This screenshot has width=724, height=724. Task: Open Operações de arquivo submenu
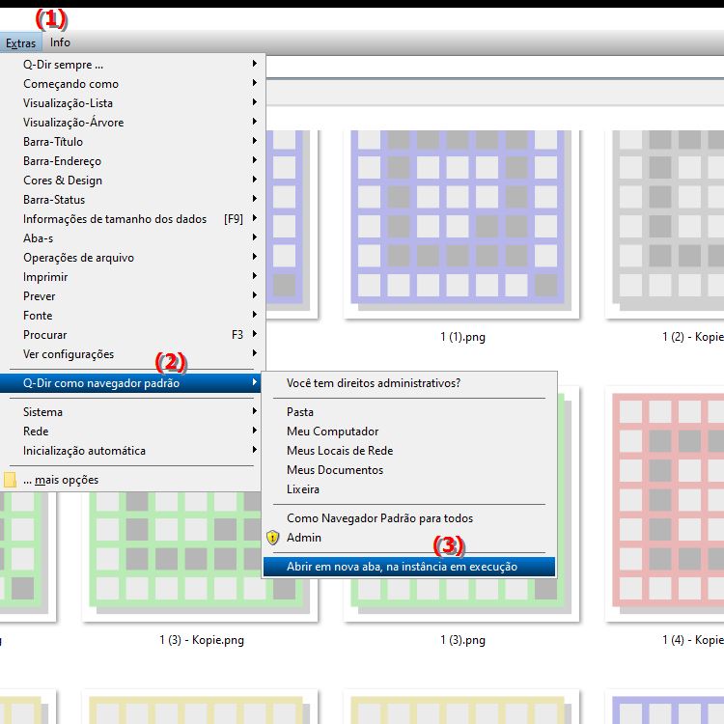point(132,258)
